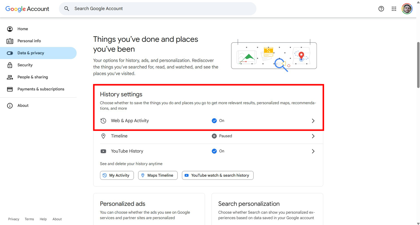Click the Google Account logo

(27, 9)
